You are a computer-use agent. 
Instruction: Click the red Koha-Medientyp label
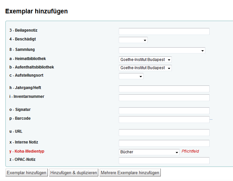pos(27,152)
